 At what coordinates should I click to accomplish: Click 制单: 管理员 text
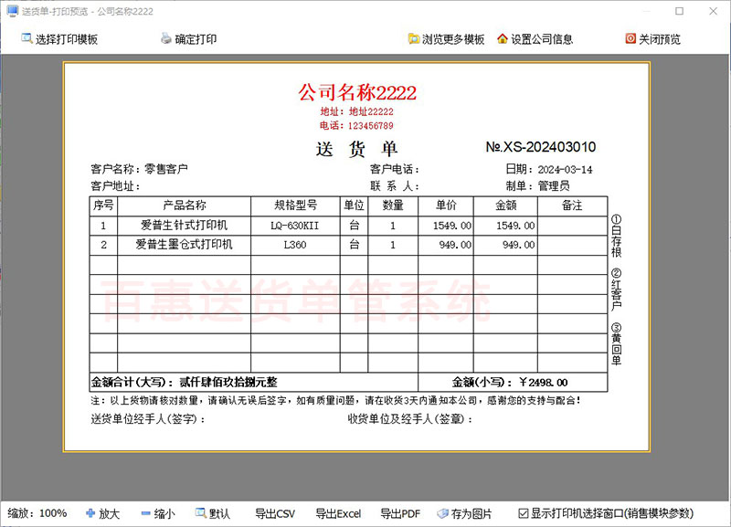click(538, 186)
